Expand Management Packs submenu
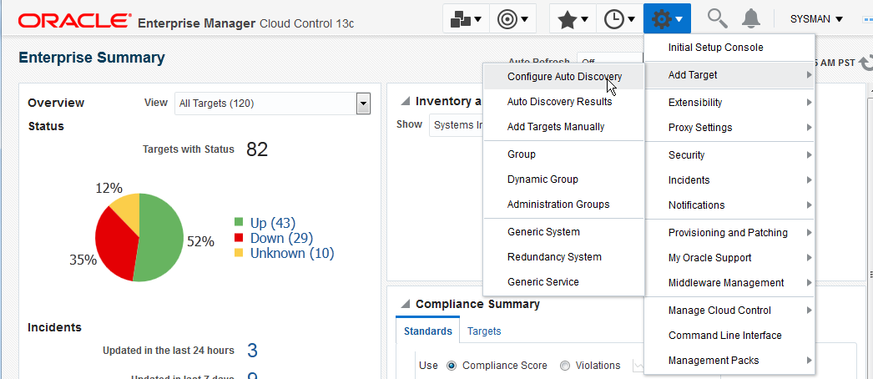 click(729, 360)
